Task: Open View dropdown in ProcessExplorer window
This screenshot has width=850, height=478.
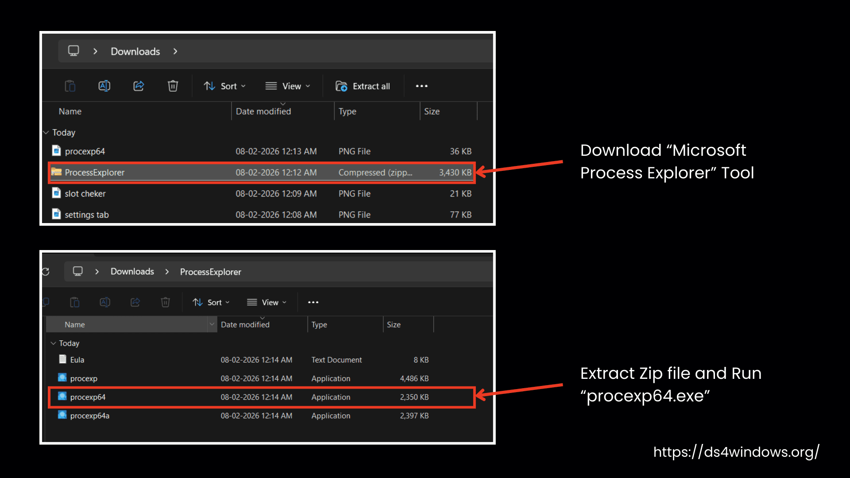Action: pyautogui.click(x=267, y=302)
